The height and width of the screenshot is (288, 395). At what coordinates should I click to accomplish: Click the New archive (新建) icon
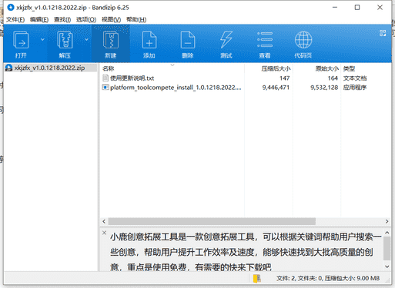[111, 40]
